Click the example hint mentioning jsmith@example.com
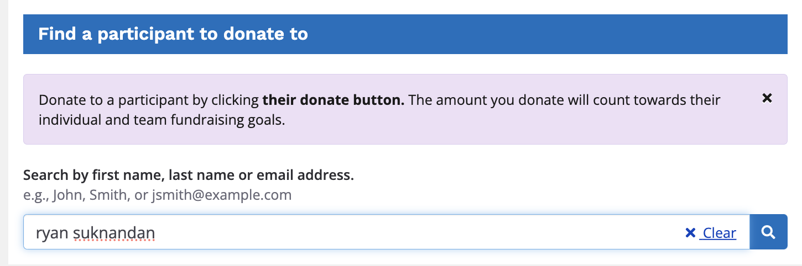802x266 pixels. click(221, 195)
